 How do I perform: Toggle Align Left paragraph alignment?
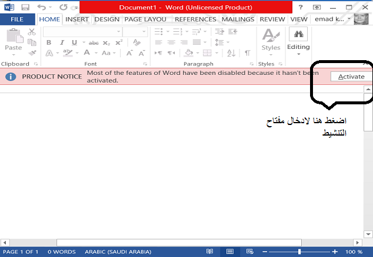tap(158, 42)
